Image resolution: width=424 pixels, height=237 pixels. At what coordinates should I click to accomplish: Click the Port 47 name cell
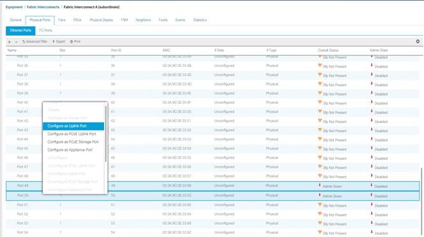point(22,167)
